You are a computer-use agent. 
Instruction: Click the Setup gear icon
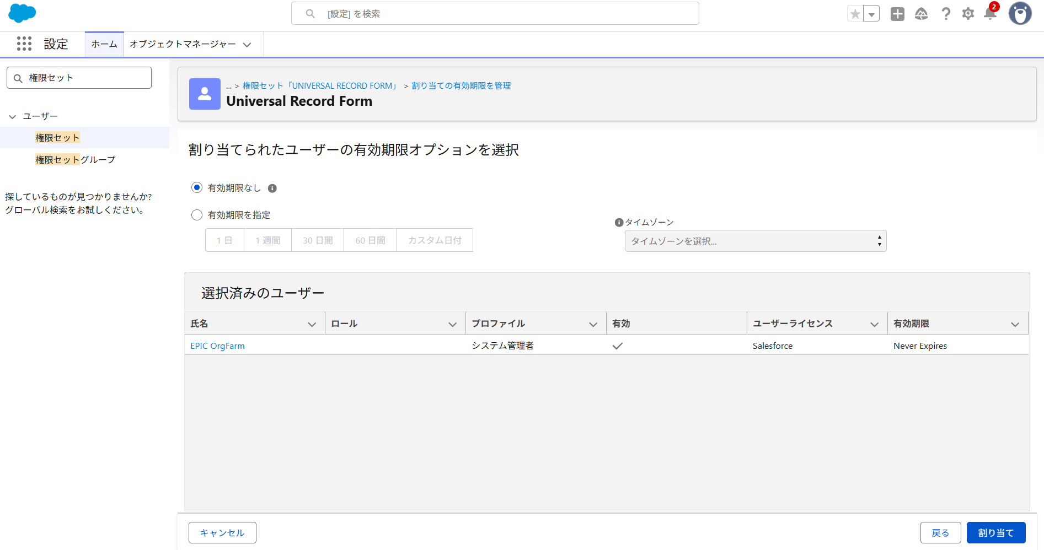click(x=968, y=14)
